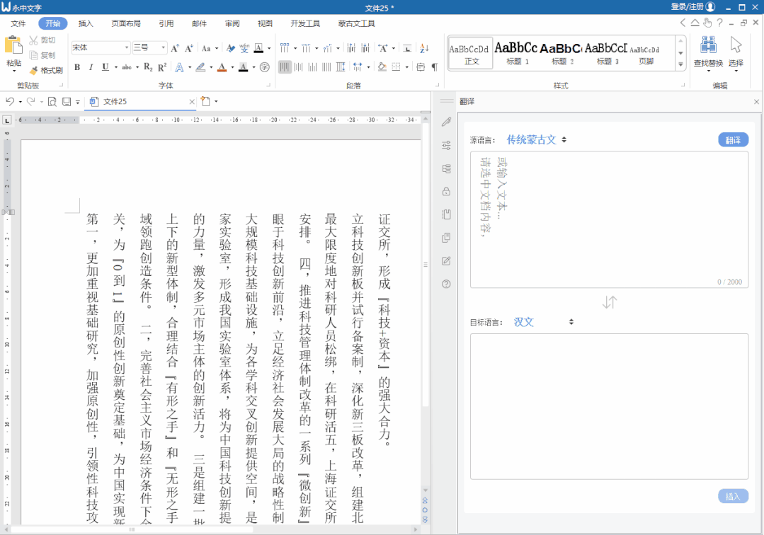Click the 翻译 button
Image resolution: width=764 pixels, height=535 pixels.
pos(733,139)
